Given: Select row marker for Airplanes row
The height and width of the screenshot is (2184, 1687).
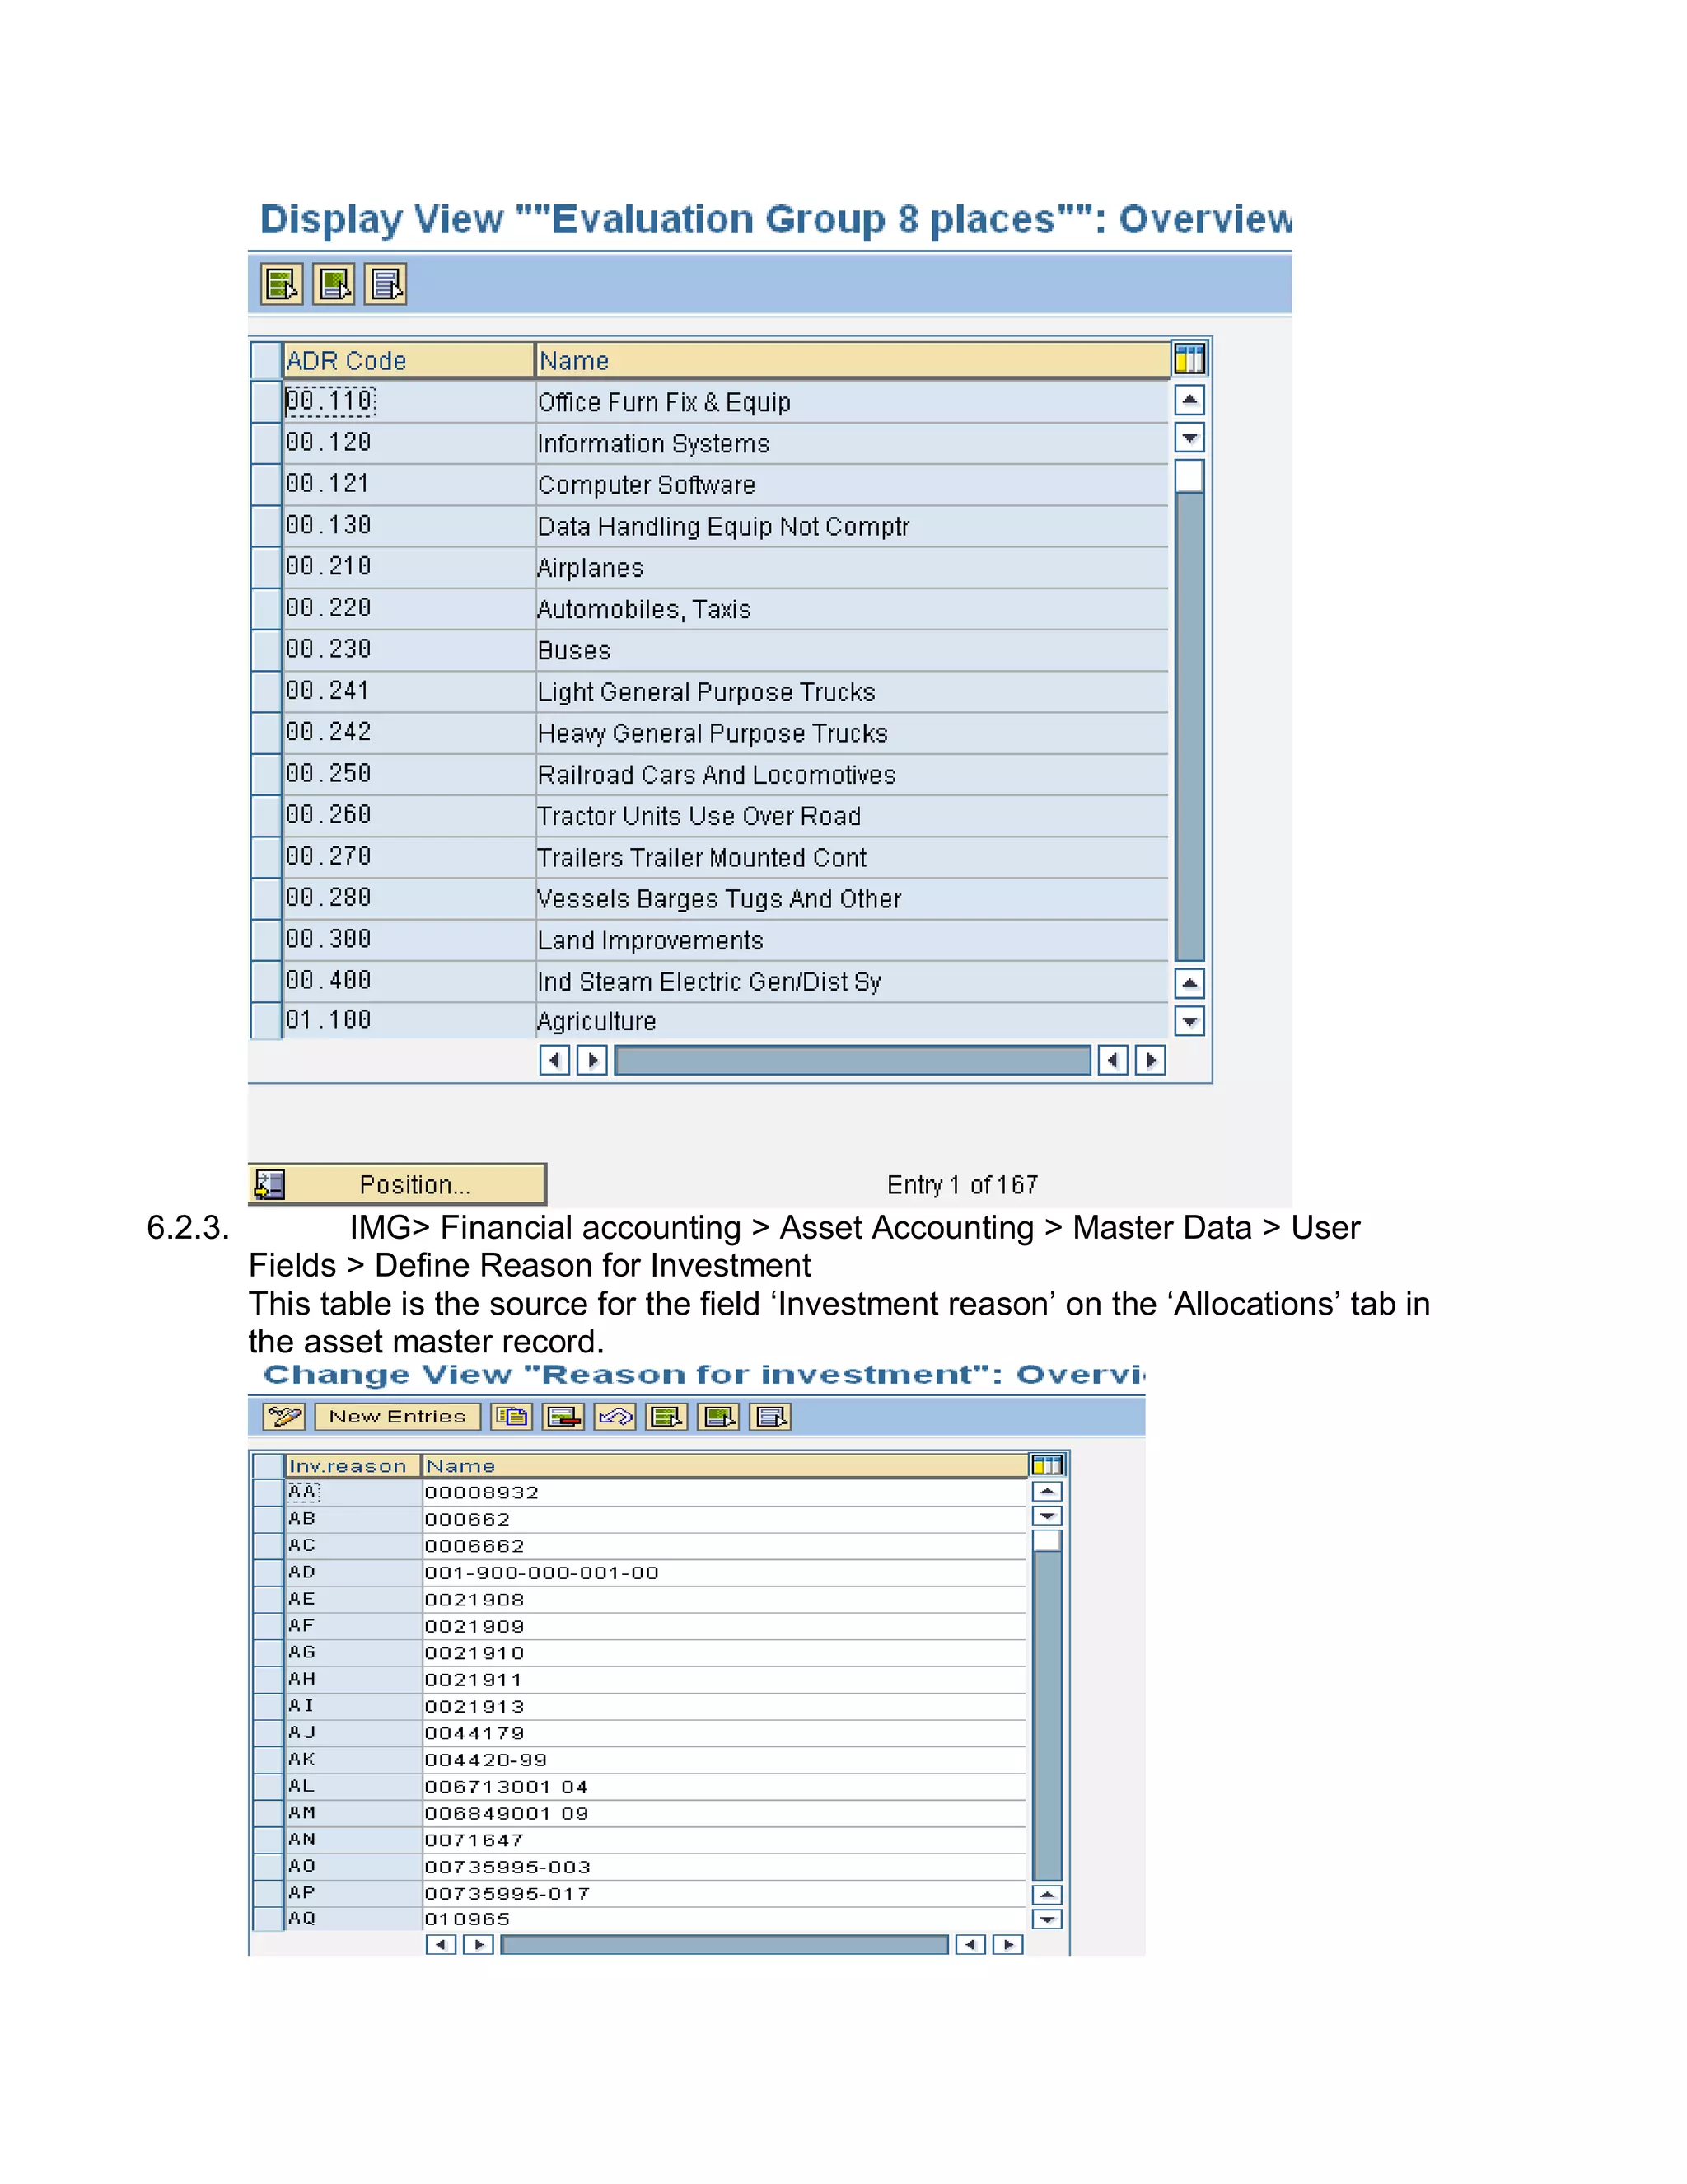Looking at the screenshot, I should point(266,567).
